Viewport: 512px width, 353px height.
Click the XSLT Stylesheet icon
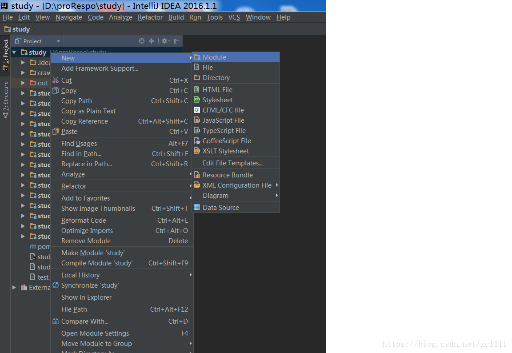[x=197, y=151]
